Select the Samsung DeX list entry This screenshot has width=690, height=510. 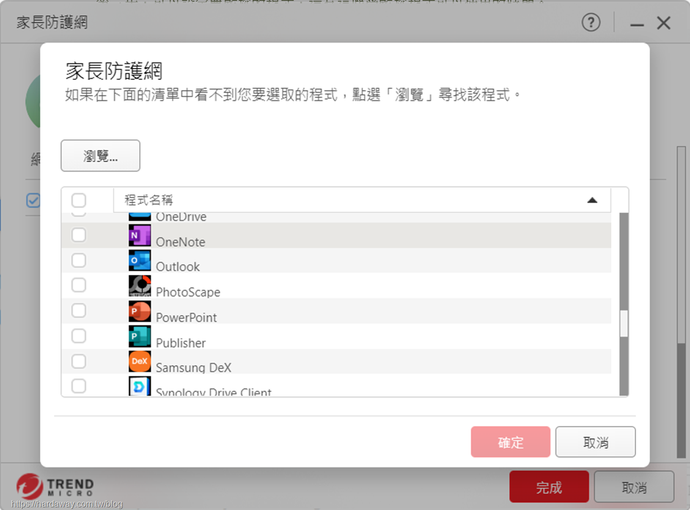[336, 361]
